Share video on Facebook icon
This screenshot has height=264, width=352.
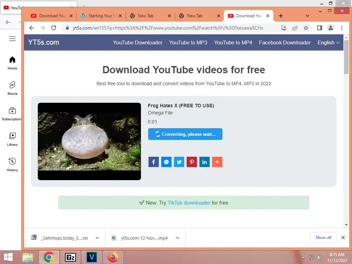(x=154, y=162)
